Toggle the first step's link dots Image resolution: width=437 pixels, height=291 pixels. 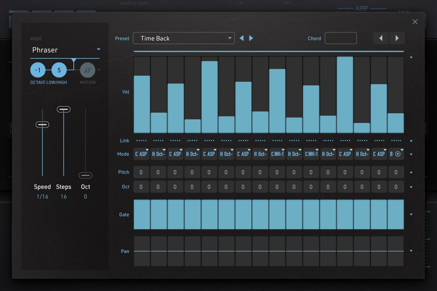tap(141, 141)
